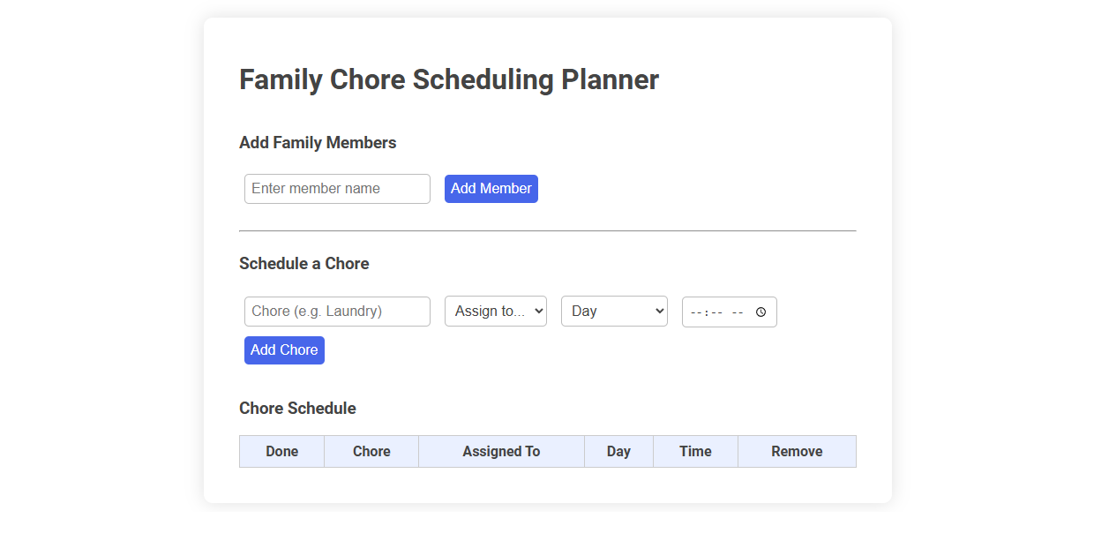Click the Family Chore Scheduling Planner heading
This screenshot has height=556, width=1094.
pyautogui.click(x=448, y=79)
